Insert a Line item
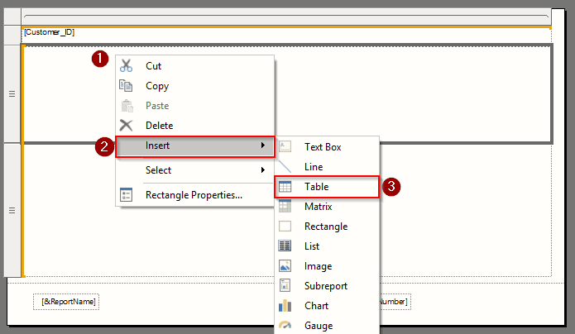 [x=327, y=166]
